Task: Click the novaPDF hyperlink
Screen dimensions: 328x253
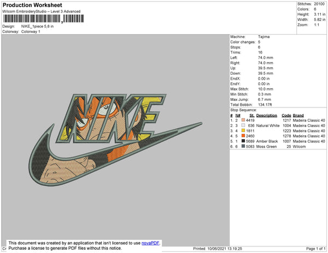Action: 150,243
